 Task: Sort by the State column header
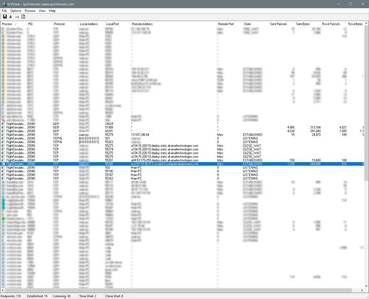[x=256, y=24]
